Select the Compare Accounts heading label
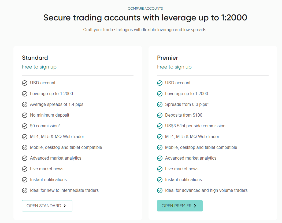The height and width of the screenshot is (223, 282). pyautogui.click(x=145, y=9)
